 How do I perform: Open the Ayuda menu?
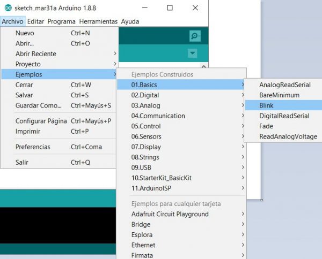tap(130, 21)
